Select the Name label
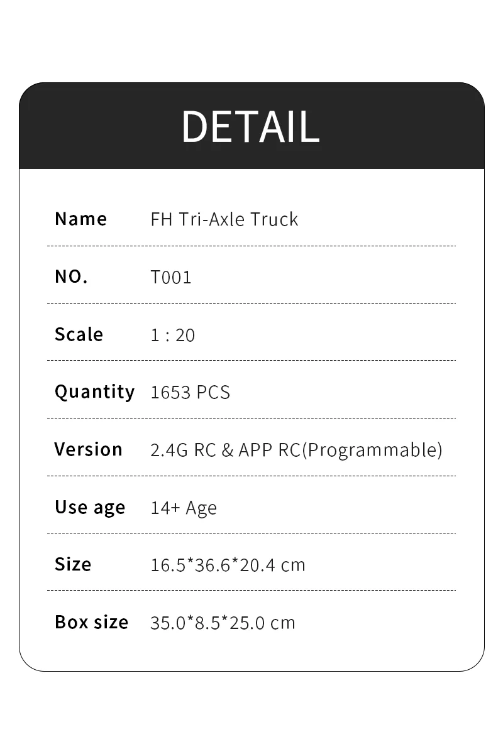 81,219
